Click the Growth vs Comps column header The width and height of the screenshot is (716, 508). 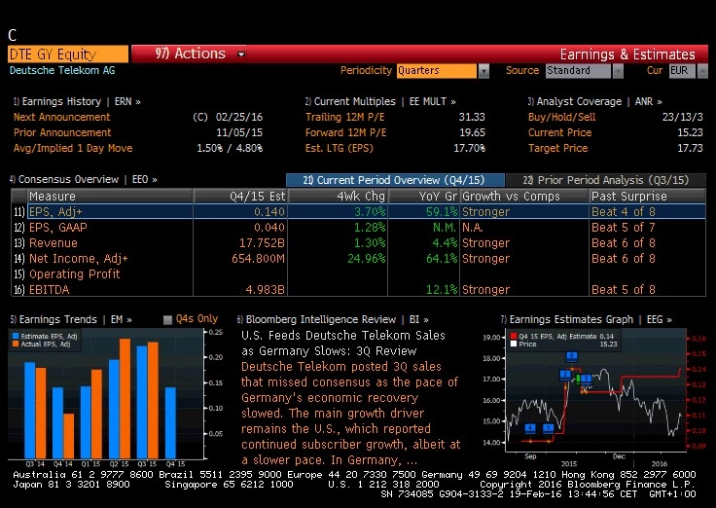coord(524,197)
